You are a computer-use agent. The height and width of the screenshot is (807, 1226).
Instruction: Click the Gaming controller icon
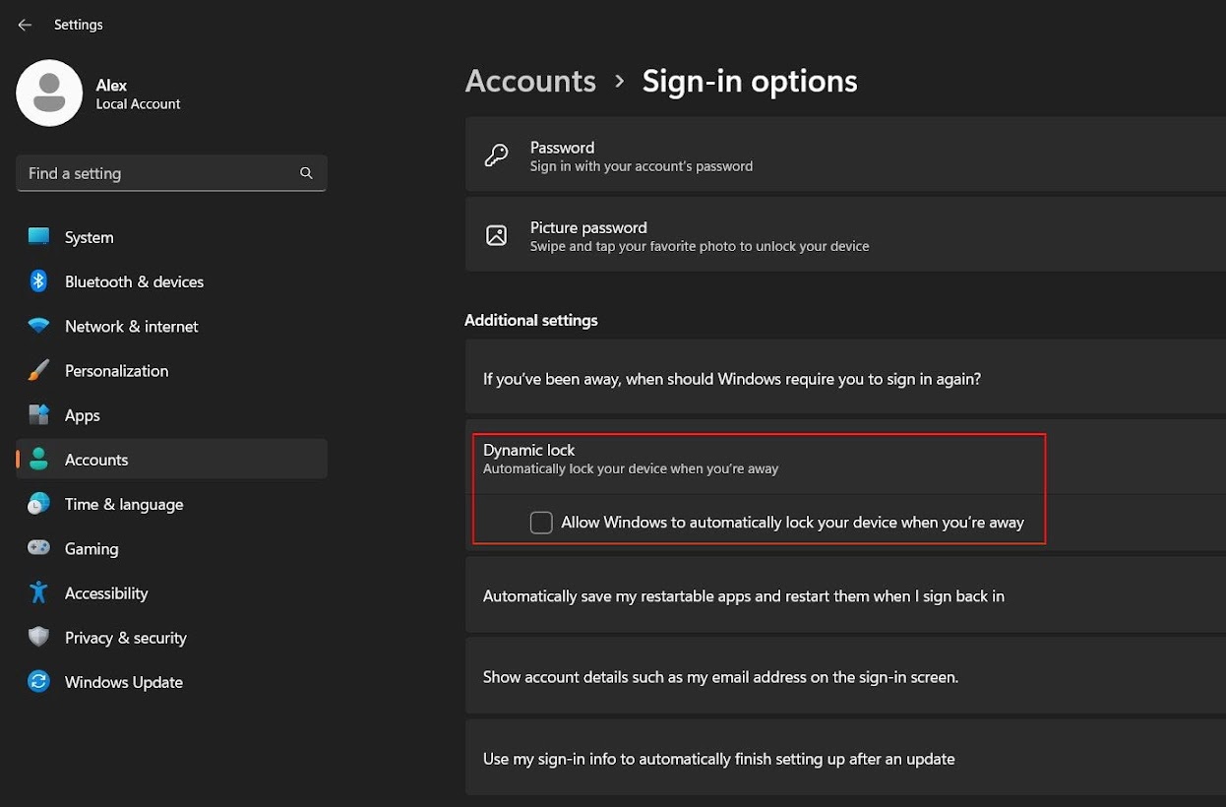[x=38, y=548]
